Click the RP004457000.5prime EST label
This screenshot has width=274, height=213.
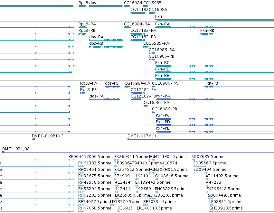tap(90, 157)
